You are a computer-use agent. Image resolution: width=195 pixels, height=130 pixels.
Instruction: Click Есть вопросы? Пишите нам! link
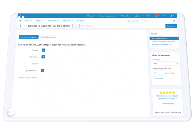pos(170,112)
